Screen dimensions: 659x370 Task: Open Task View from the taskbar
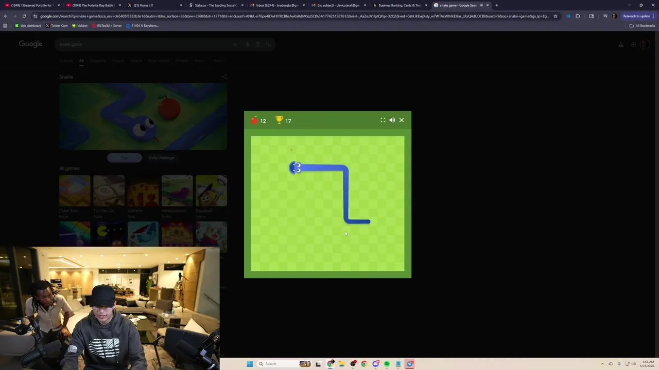(x=318, y=364)
